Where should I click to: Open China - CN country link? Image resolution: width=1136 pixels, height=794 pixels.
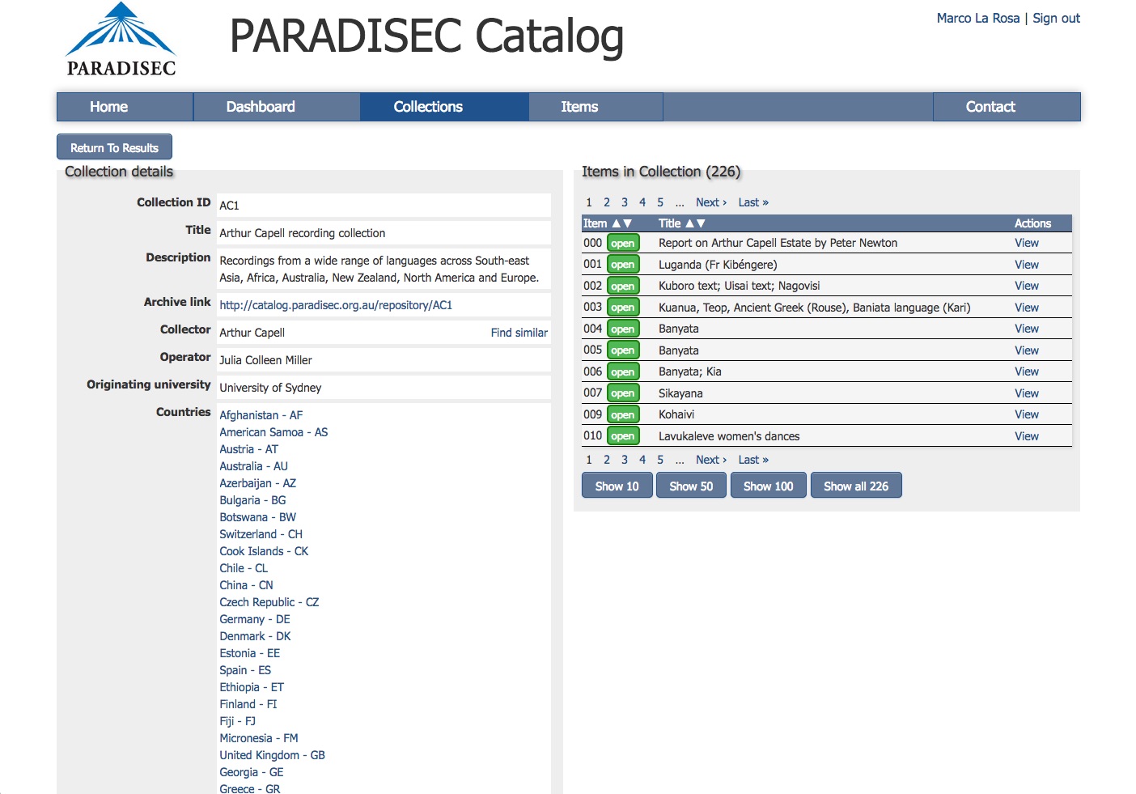[246, 585]
